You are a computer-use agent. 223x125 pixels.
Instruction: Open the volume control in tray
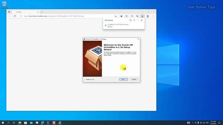click(x=204, y=123)
